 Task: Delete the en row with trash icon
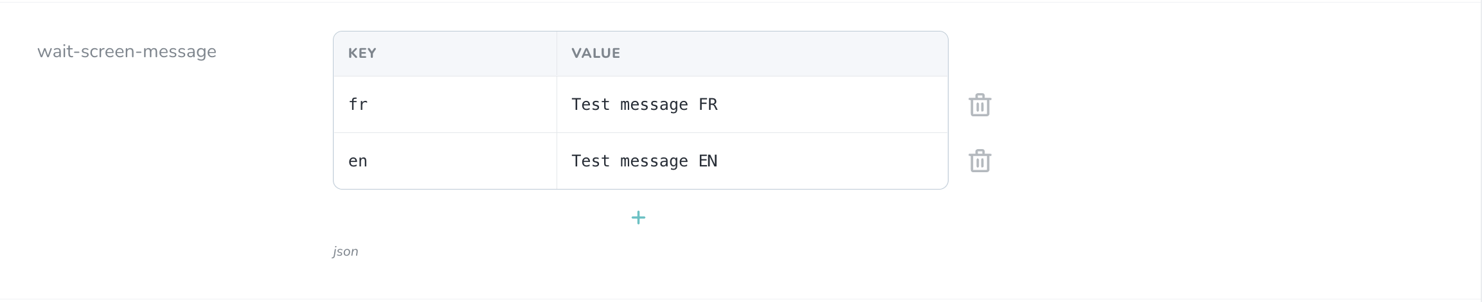click(979, 161)
